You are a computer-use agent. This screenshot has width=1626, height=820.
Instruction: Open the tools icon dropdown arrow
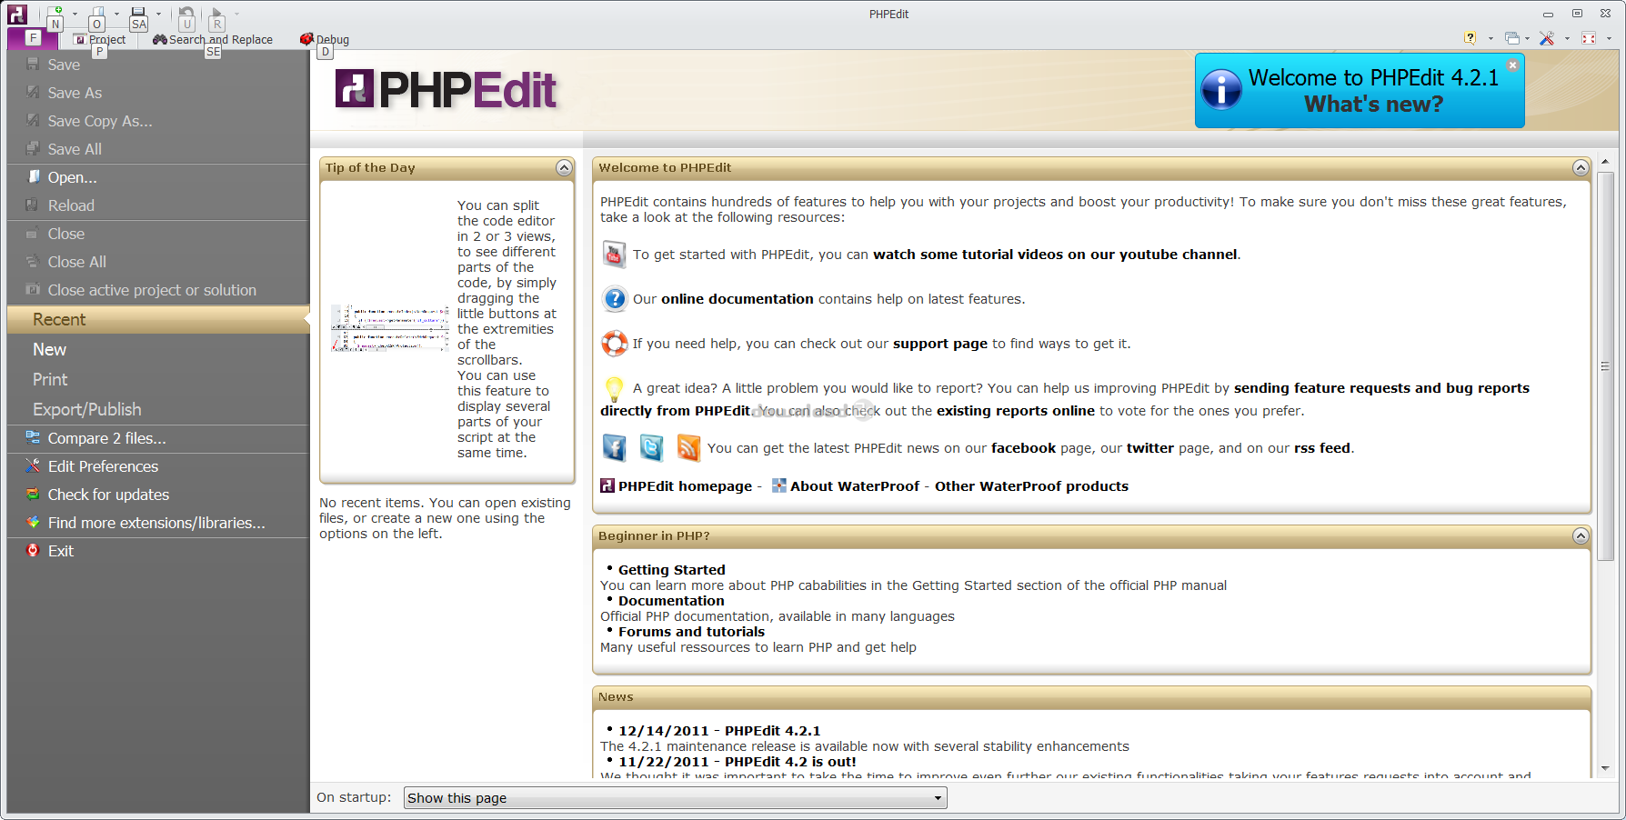(x=1567, y=38)
